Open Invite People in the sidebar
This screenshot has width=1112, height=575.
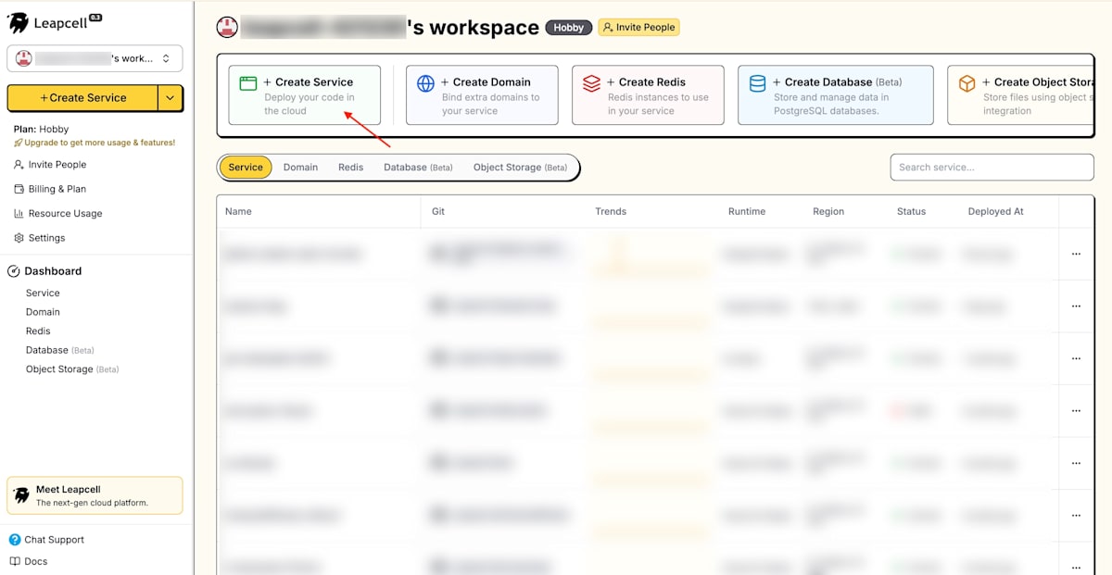pyautogui.click(x=50, y=165)
